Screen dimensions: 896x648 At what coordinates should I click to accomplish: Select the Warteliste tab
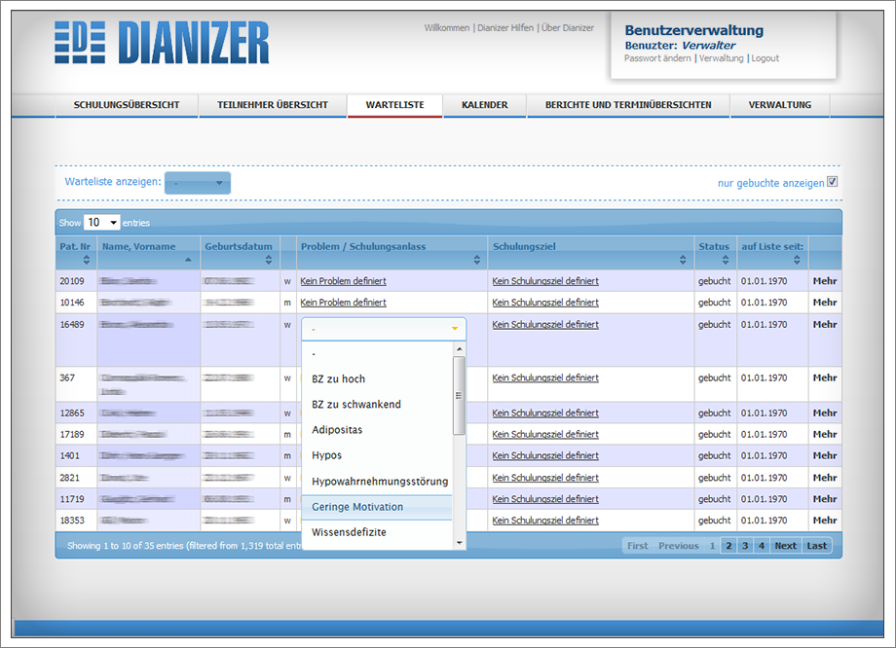click(x=394, y=105)
